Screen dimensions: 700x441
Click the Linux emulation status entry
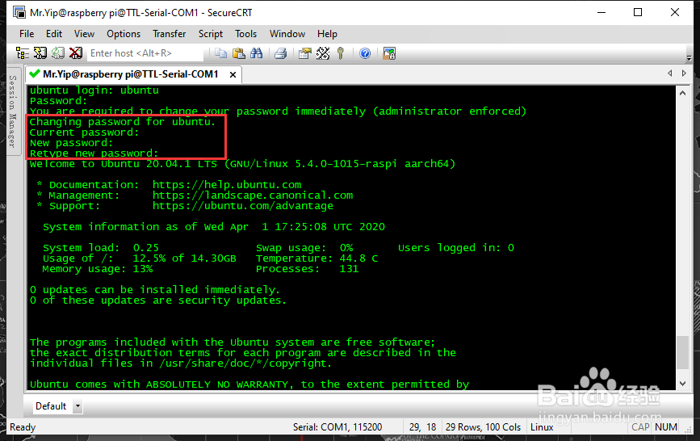point(542,427)
